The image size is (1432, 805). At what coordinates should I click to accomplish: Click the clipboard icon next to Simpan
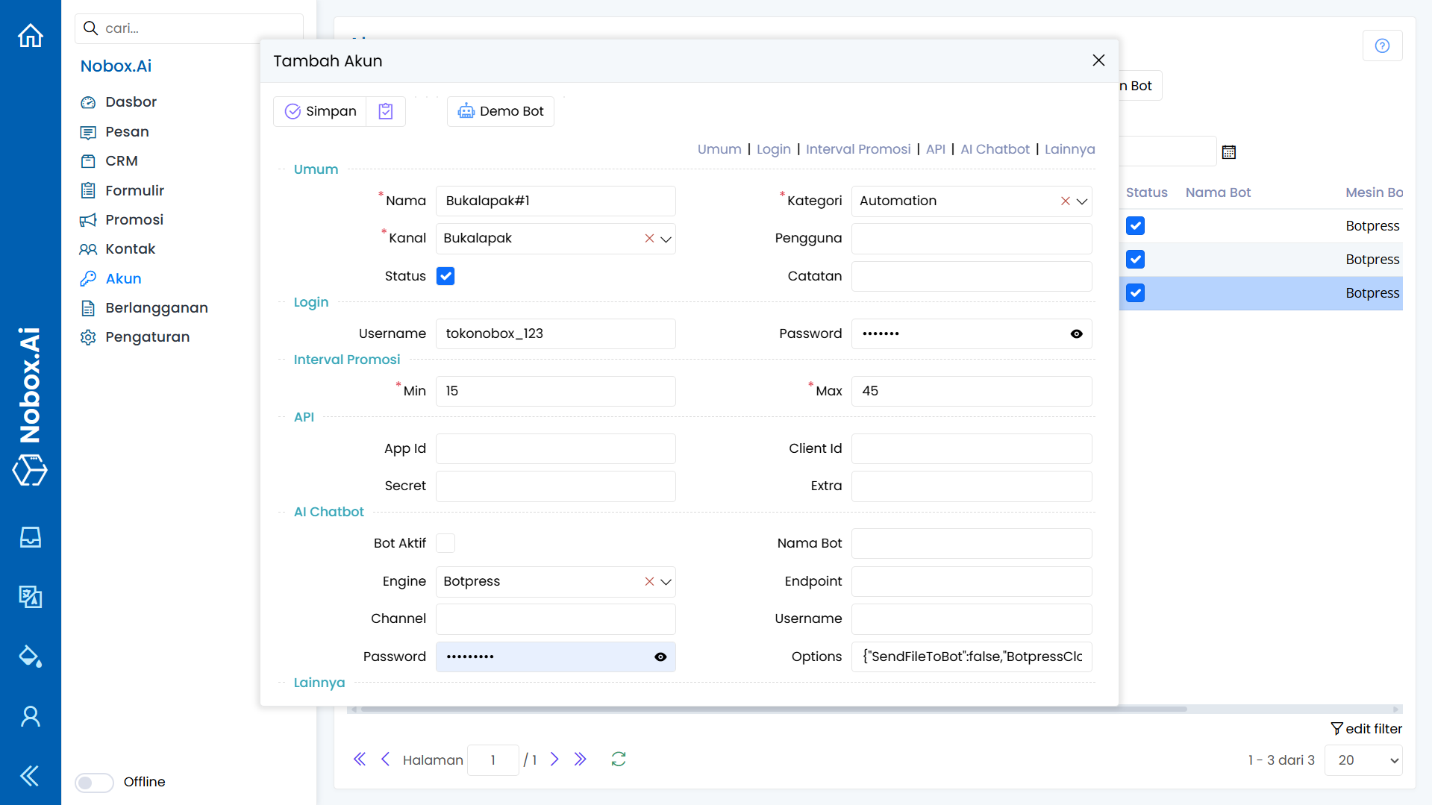[386, 111]
